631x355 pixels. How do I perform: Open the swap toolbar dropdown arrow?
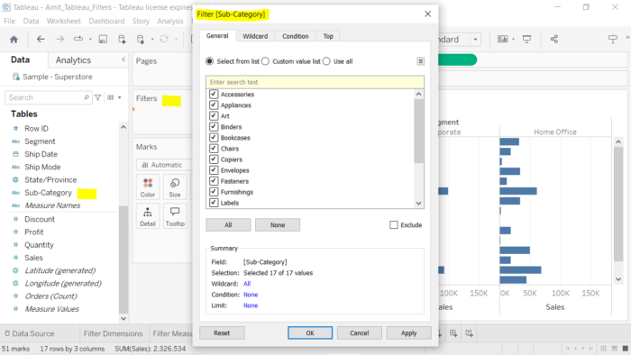tap(90, 40)
